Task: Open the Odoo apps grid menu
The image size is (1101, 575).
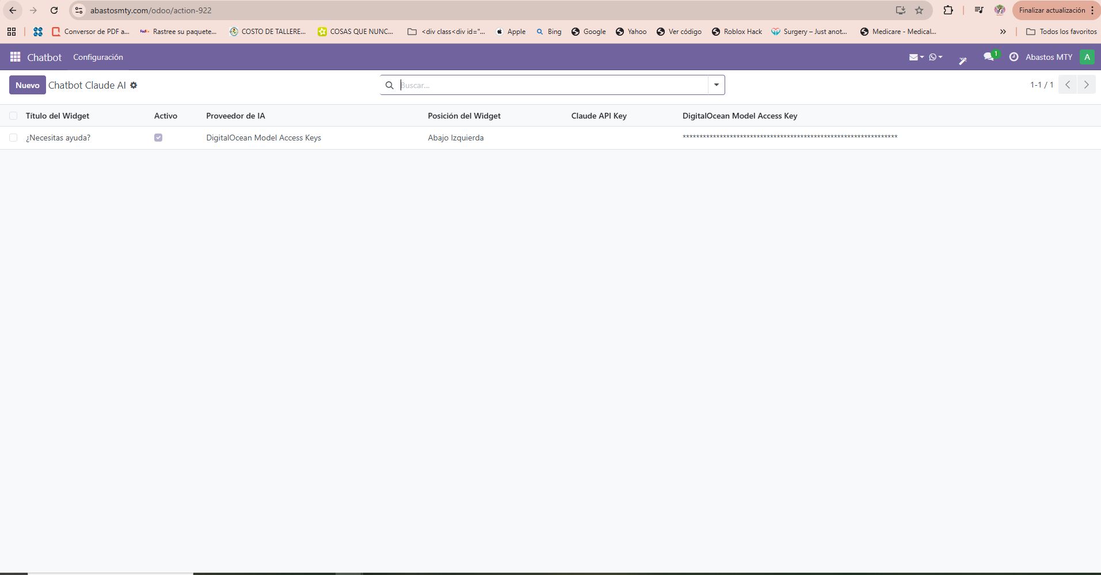Action: (15, 57)
